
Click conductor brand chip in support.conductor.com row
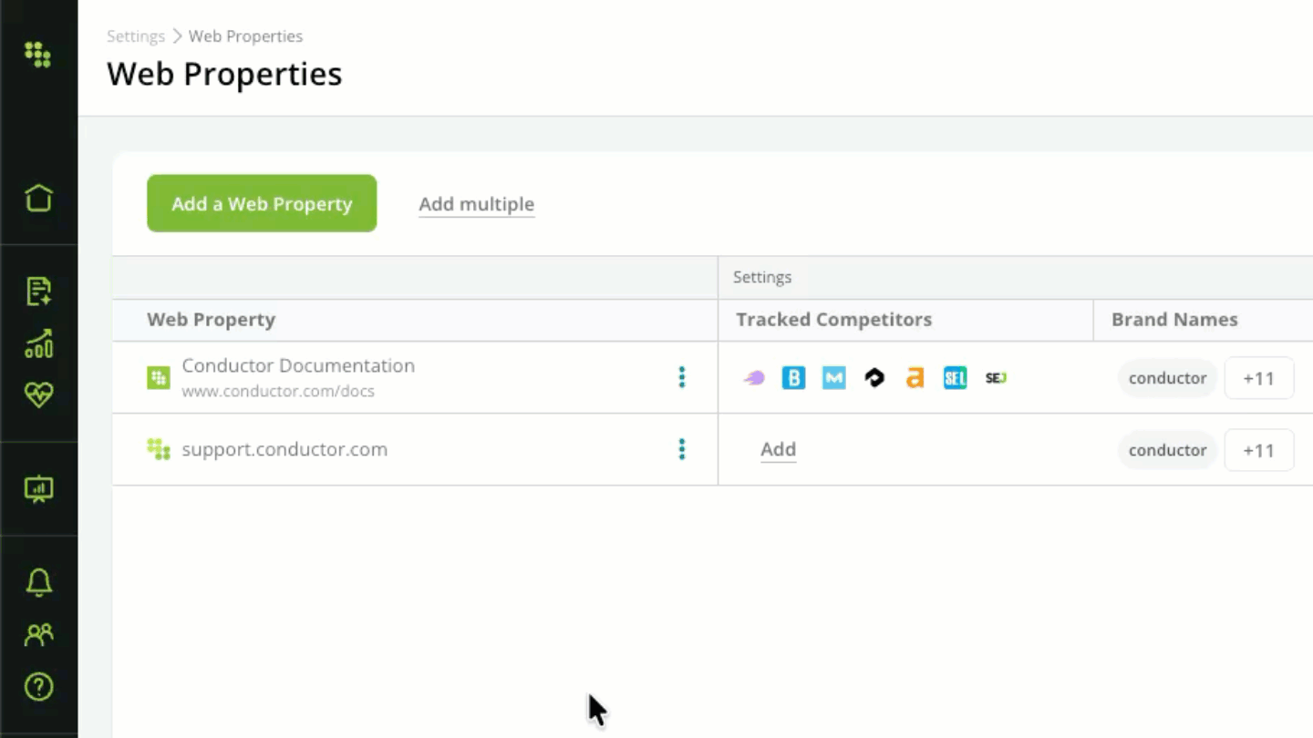pyautogui.click(x=1168, y=450)
